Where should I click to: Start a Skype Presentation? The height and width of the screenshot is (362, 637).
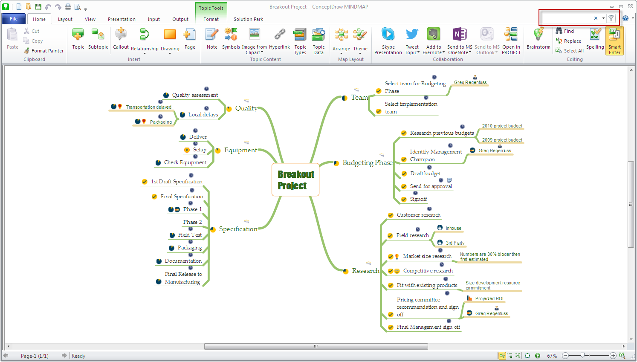click(388, 41)
